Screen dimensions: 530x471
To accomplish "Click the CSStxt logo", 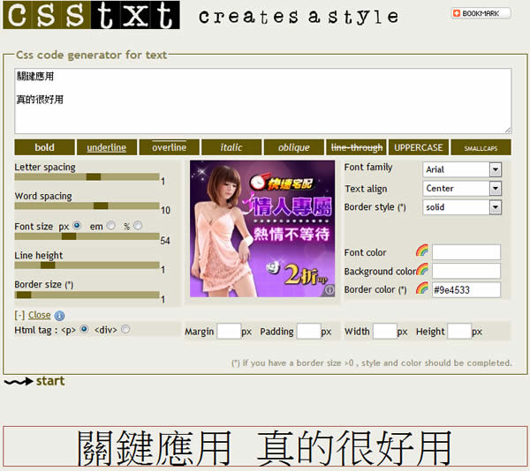I will point(90,15).
